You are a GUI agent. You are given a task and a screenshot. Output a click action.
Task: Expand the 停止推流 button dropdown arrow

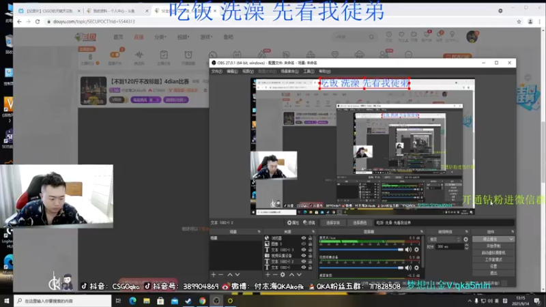(x=511, y=239)
